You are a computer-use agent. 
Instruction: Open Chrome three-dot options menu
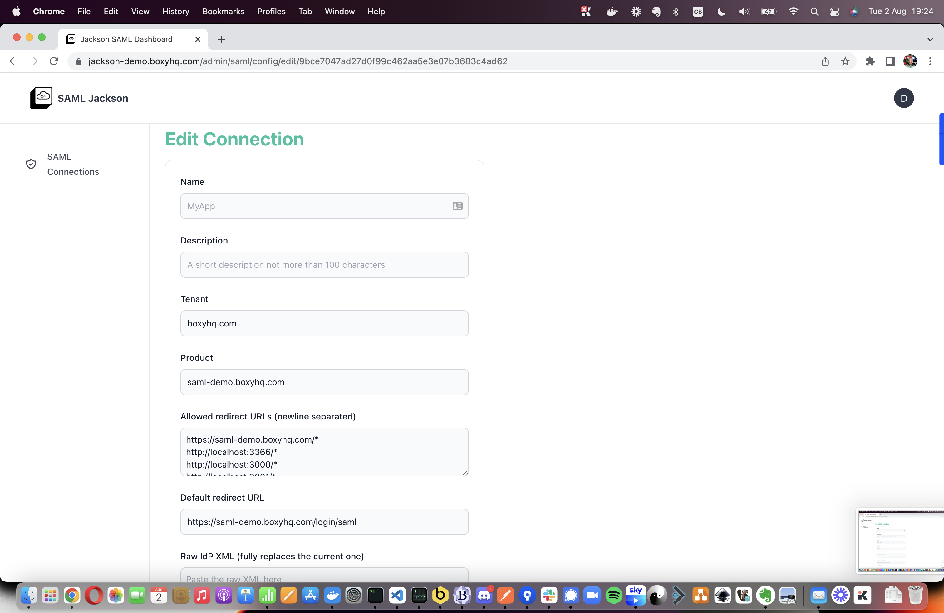point(930,61)
